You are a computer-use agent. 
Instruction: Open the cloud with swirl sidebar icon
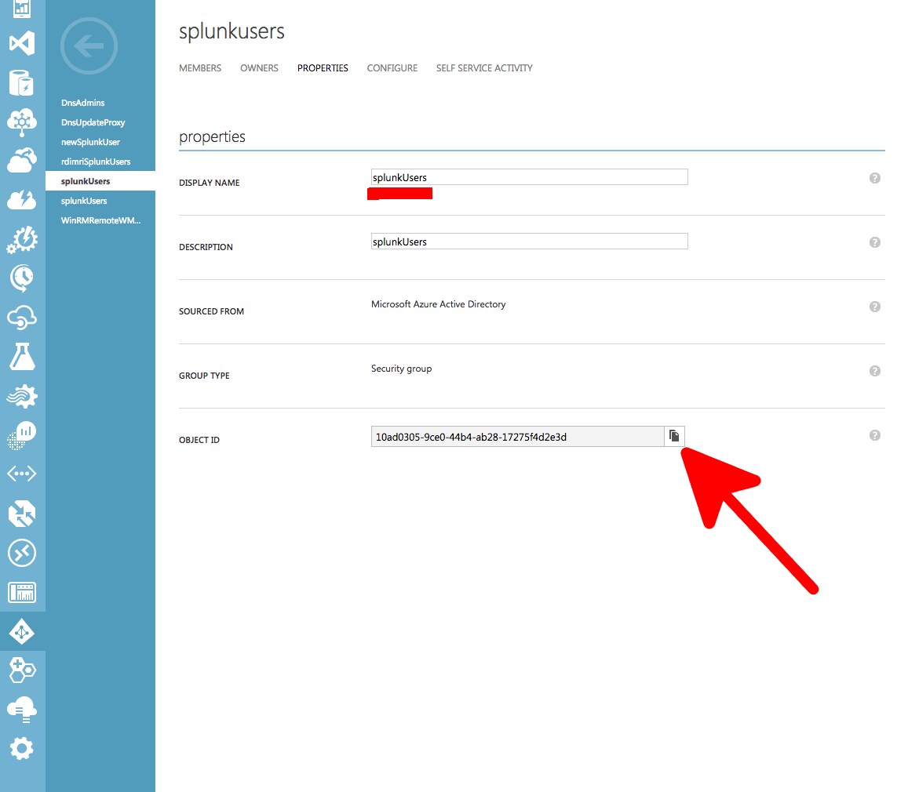click(22, 318)
